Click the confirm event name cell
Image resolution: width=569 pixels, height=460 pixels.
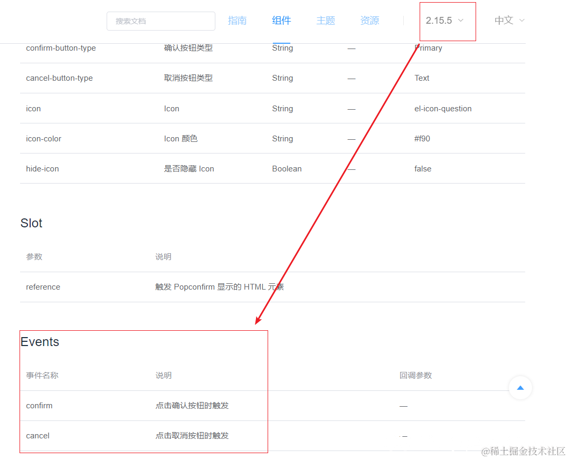(x=39, y=406)
